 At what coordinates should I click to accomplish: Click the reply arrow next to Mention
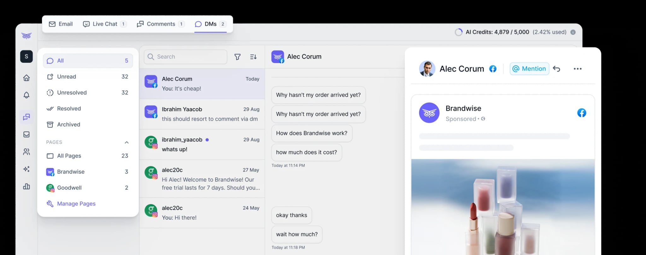pyautogui.click(x=556, y=69)
